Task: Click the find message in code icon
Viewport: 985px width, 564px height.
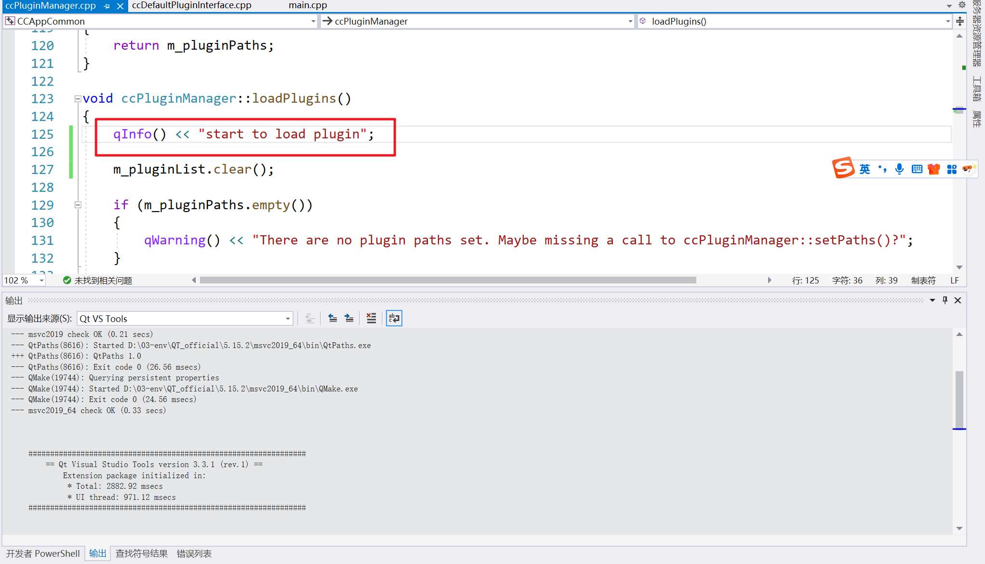Action: coord(310,318)
